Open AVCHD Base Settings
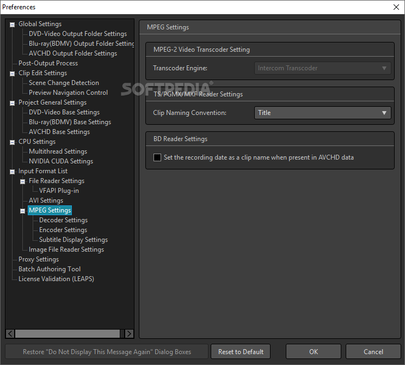Screen dimensions: 405x365 point(59,132)
